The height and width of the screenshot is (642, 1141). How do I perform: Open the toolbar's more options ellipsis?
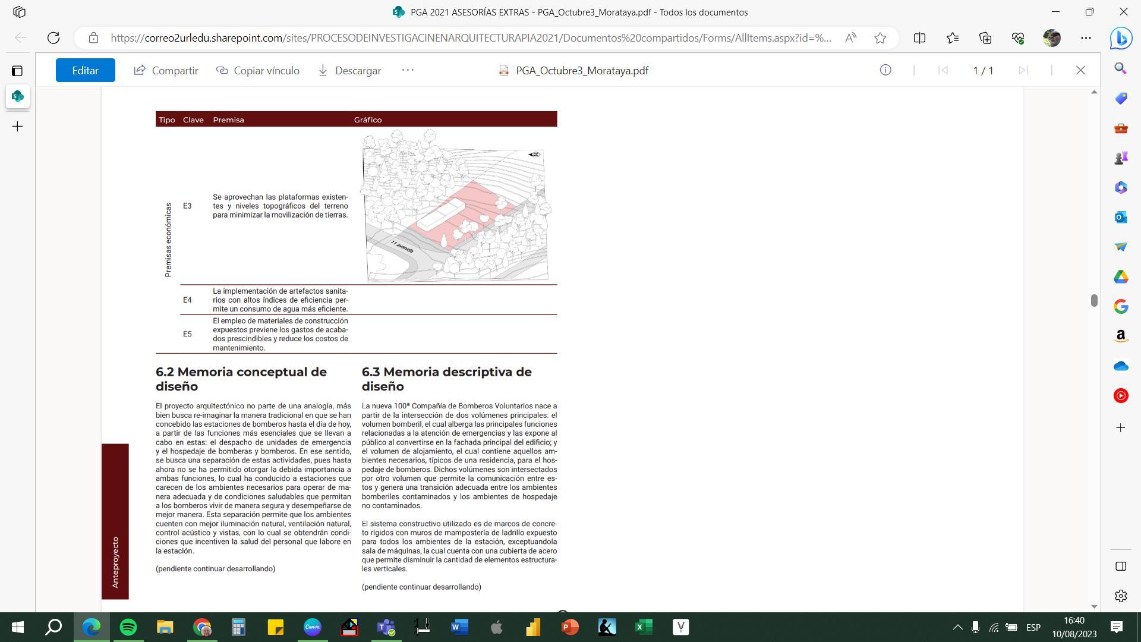click(408, 70)
